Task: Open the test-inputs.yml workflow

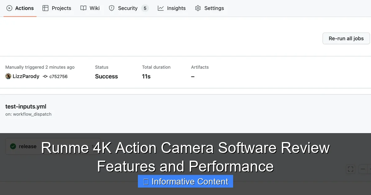Action: [26, 106]
